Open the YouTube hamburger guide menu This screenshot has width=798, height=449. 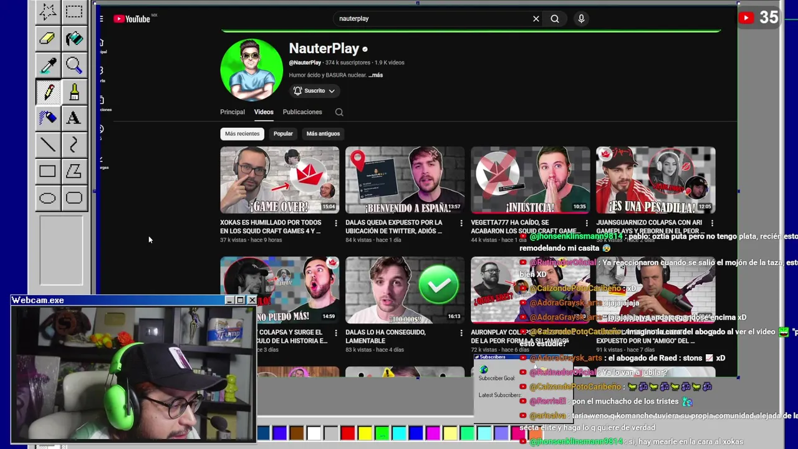click(101, 19)
